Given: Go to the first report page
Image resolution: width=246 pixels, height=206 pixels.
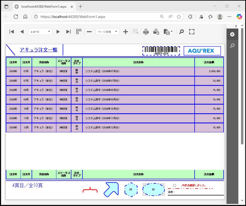Looking at the screenshot, I should click(x=12, y=32).
